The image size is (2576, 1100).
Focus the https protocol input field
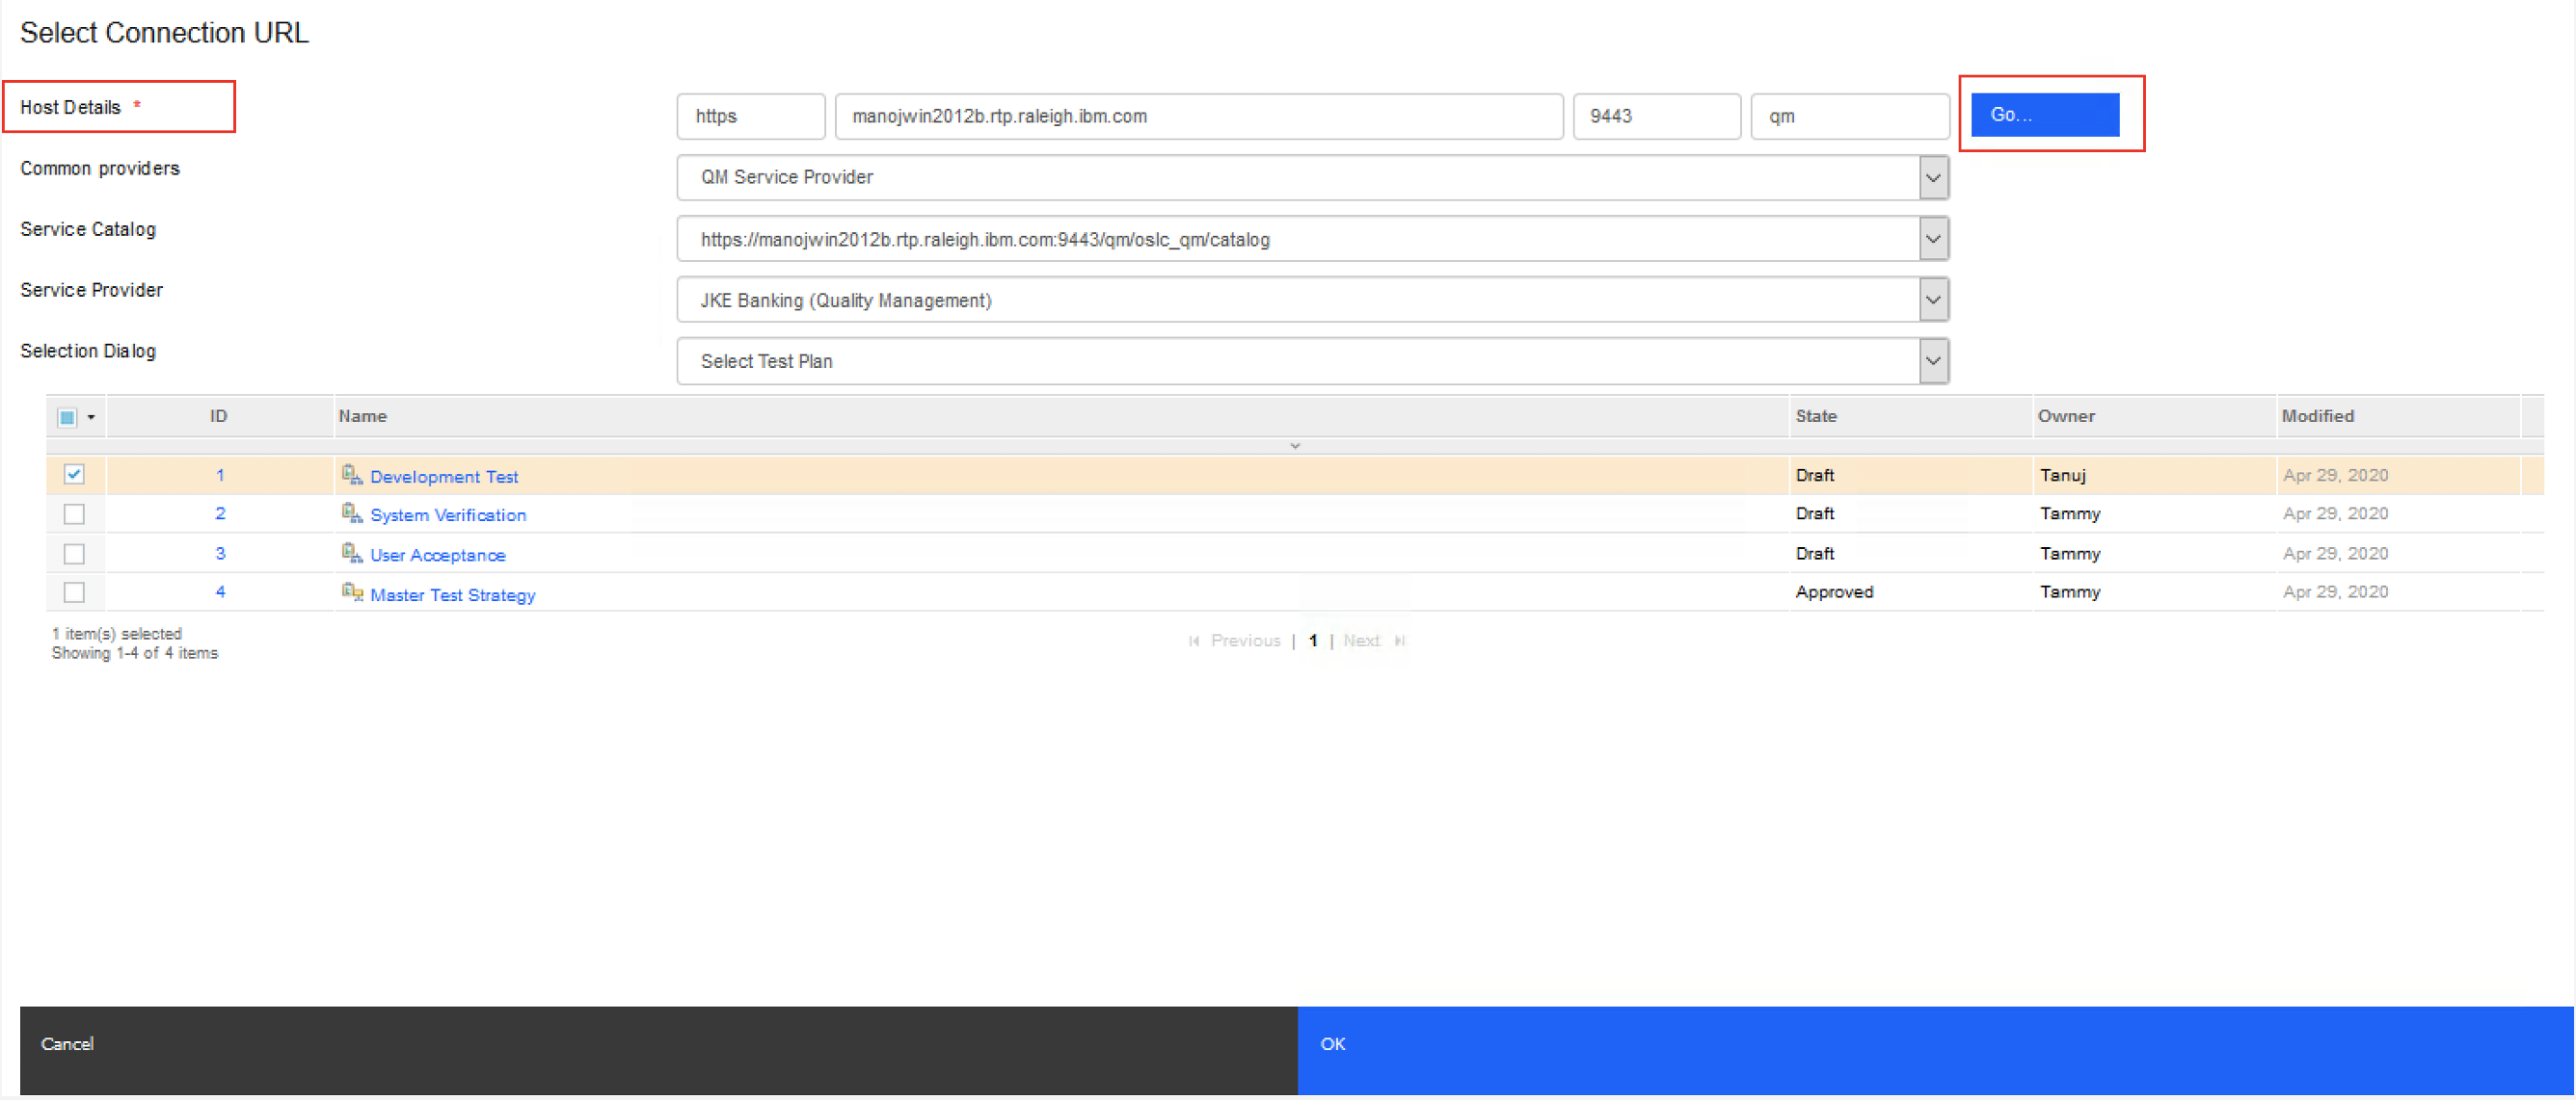751,116
